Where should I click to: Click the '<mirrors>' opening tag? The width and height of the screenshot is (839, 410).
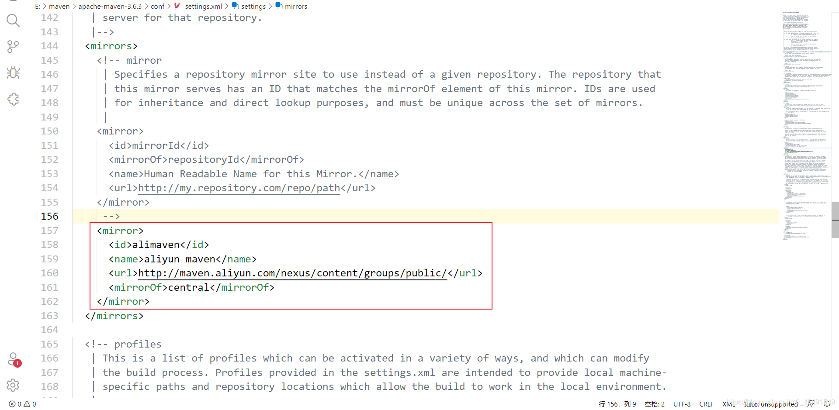(x=111, y=46)
